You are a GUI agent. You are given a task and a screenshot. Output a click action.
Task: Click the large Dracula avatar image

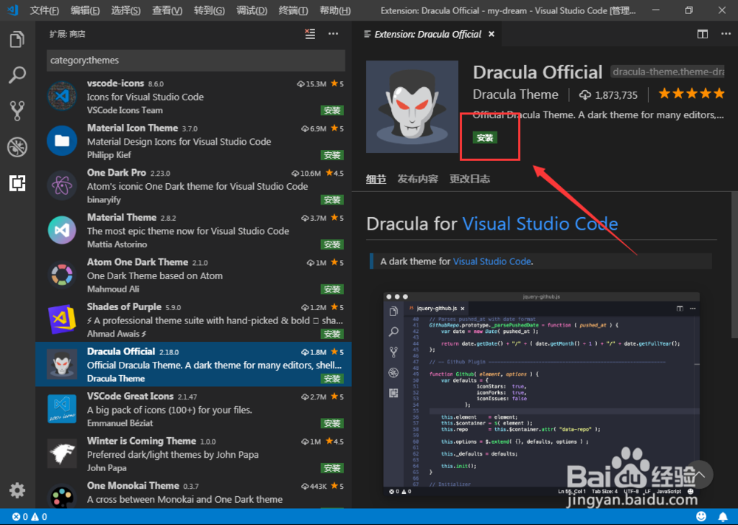(412, 106)
